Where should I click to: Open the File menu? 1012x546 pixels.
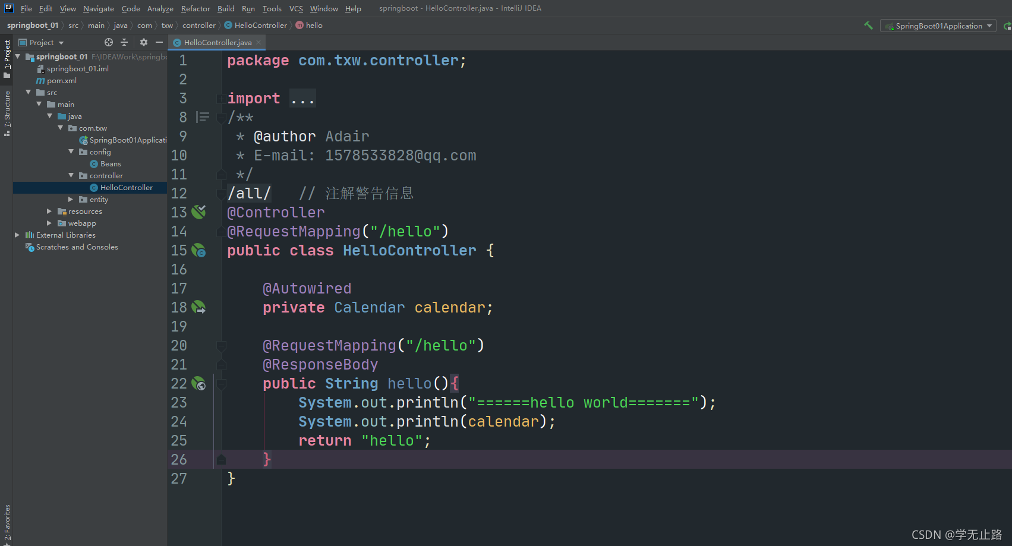26,8
